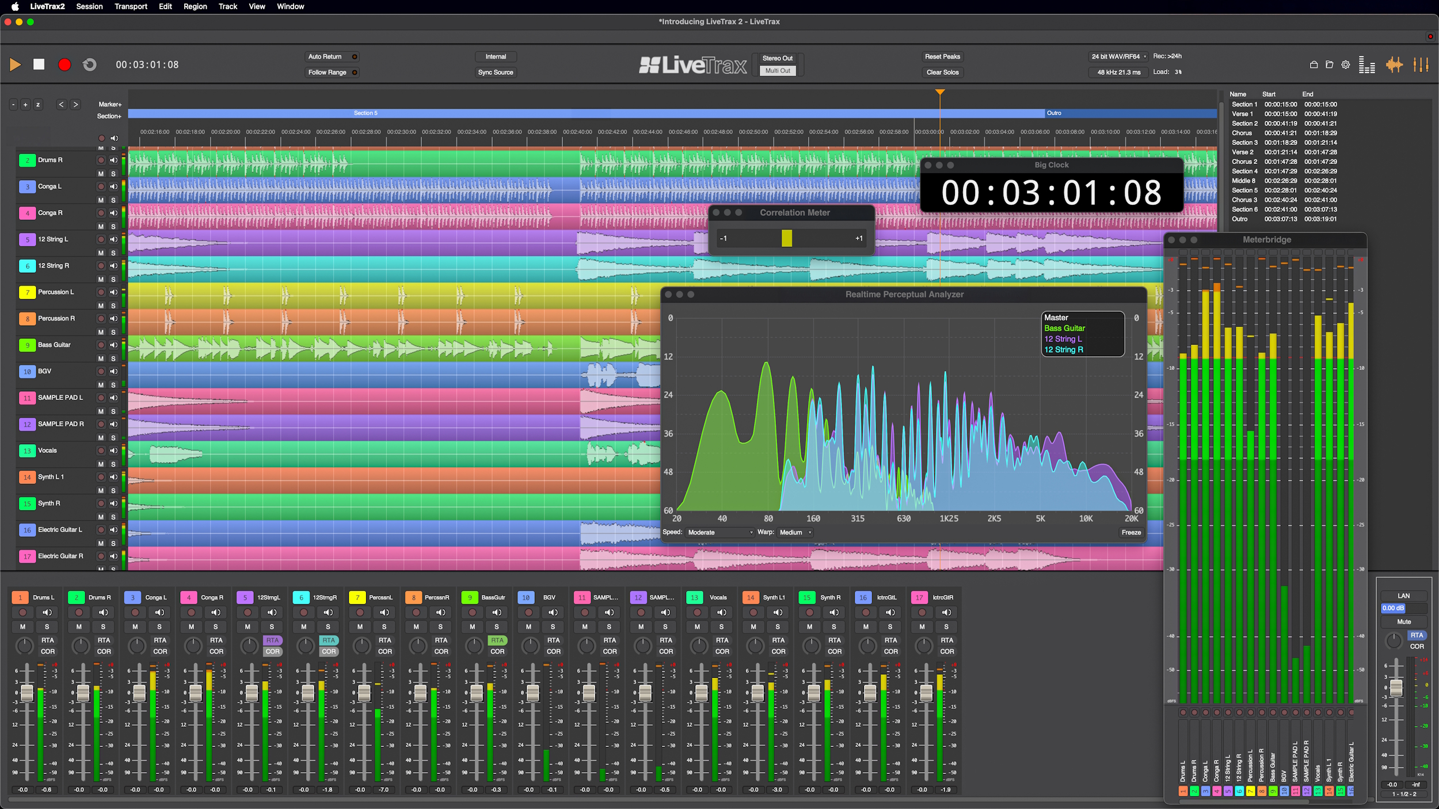Screen dimensions: 1439x809
Task: Click the Clear Solos button
Action: click(x=942, y=72)
